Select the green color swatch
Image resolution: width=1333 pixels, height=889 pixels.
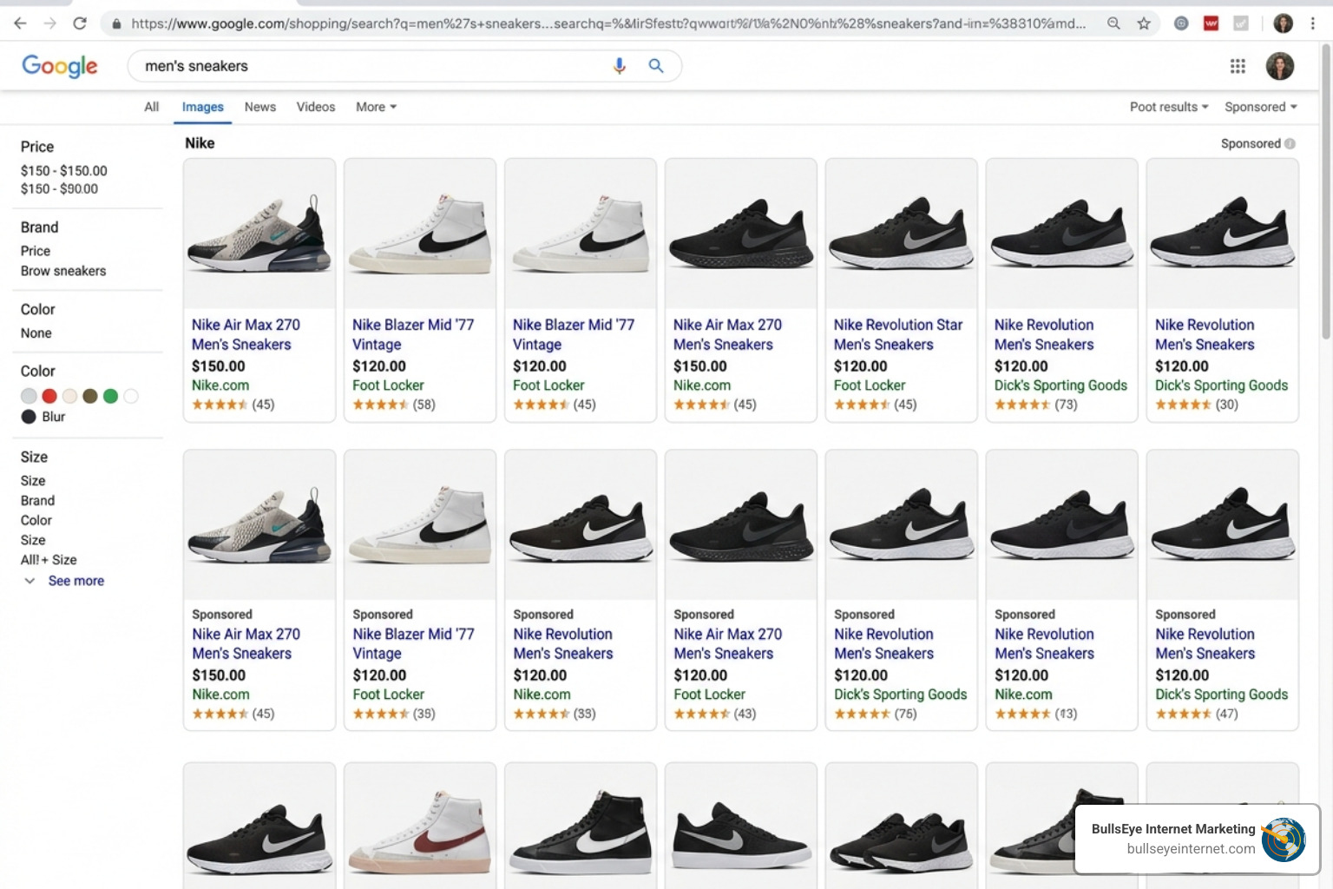110,396
